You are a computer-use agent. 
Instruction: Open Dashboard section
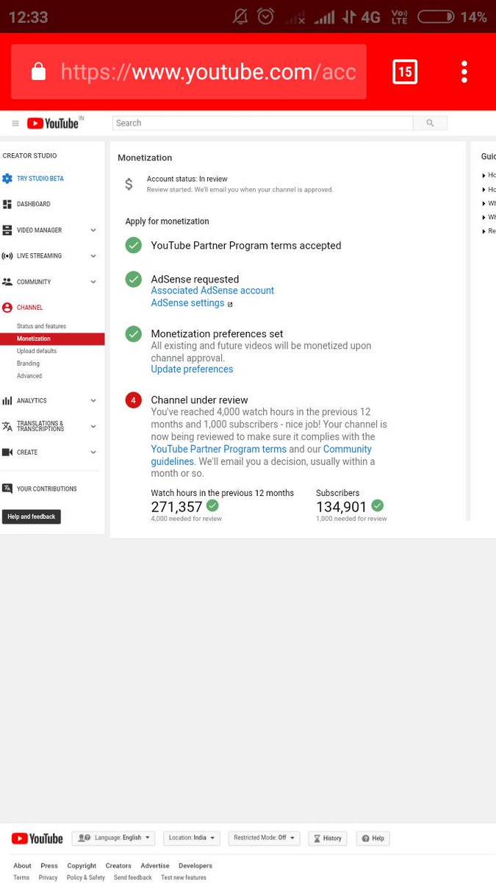(x=34, y=205)
